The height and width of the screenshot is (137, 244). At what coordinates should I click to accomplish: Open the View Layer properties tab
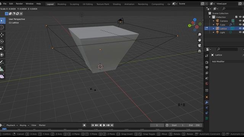coord(207,73)
